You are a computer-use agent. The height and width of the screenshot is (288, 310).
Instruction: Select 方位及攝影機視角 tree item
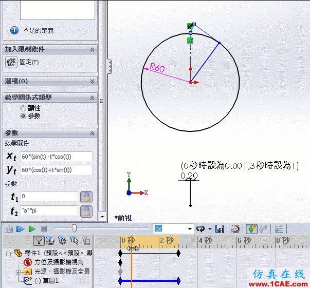click(59, 262)
